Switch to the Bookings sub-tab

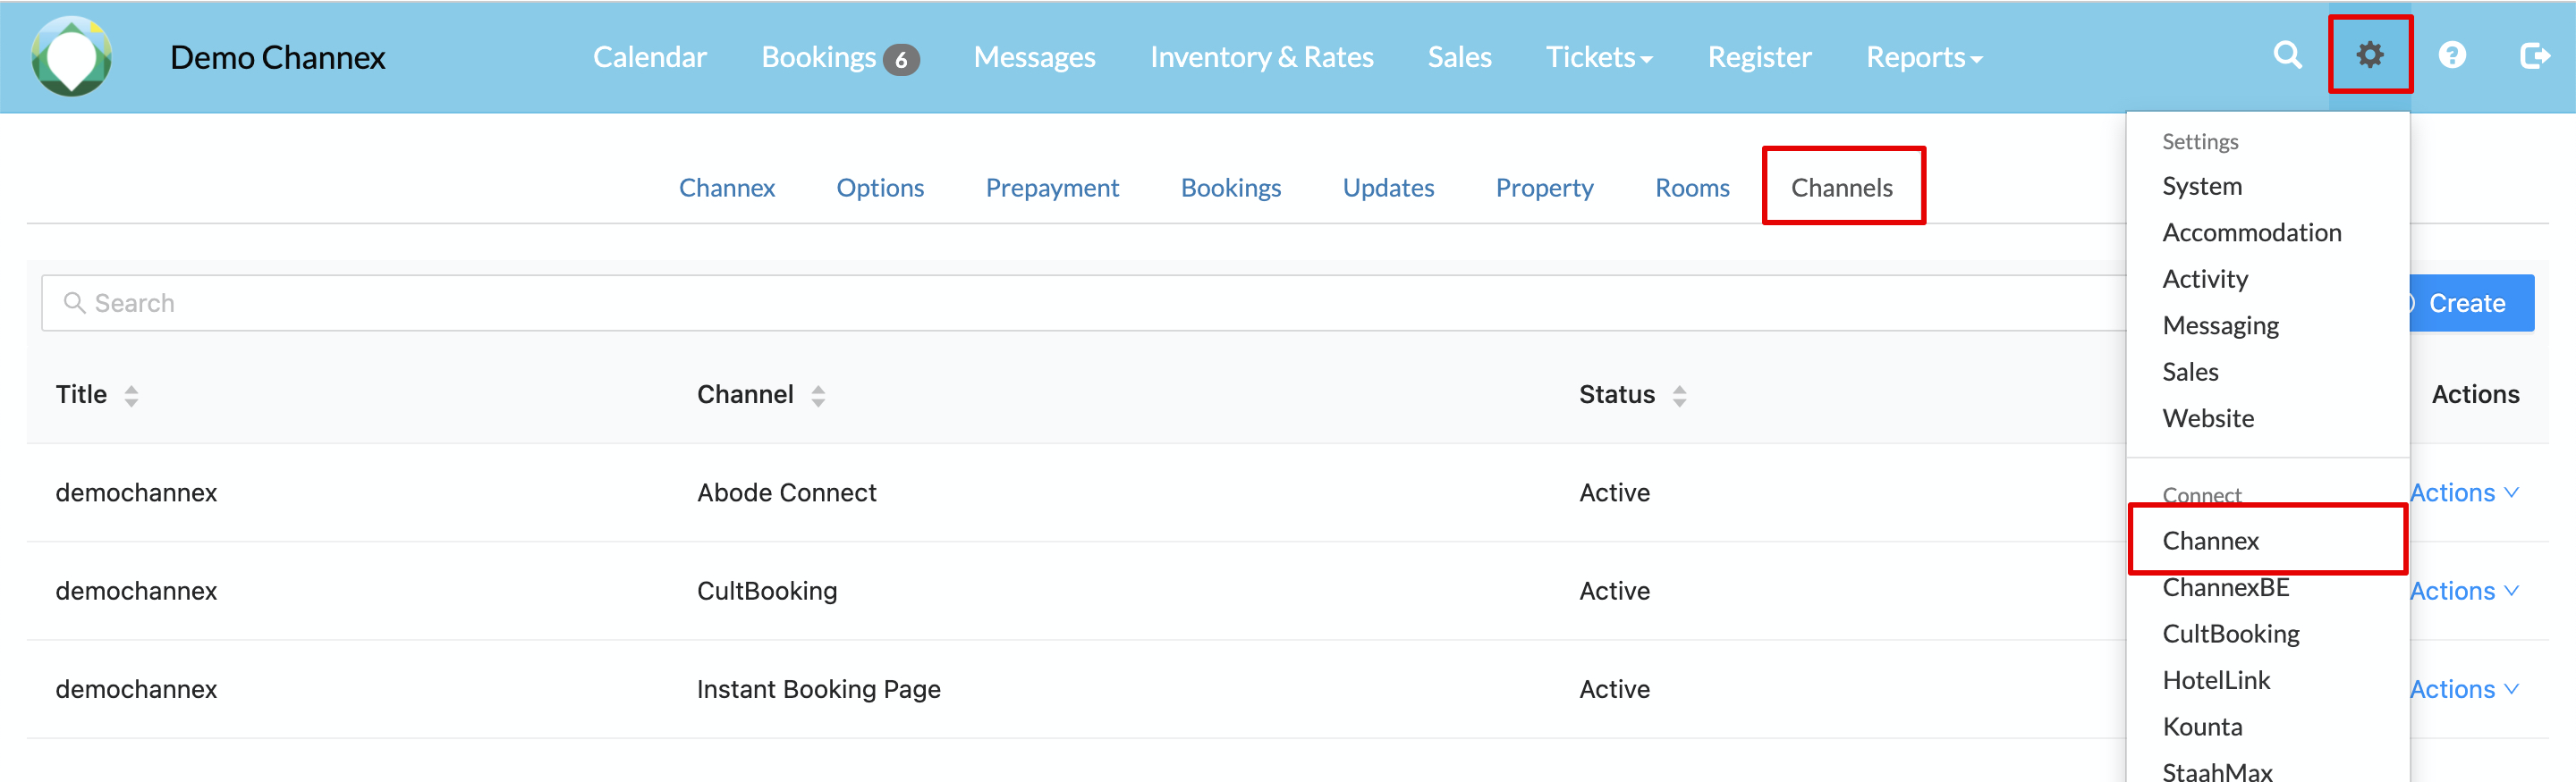[1231, 188]
